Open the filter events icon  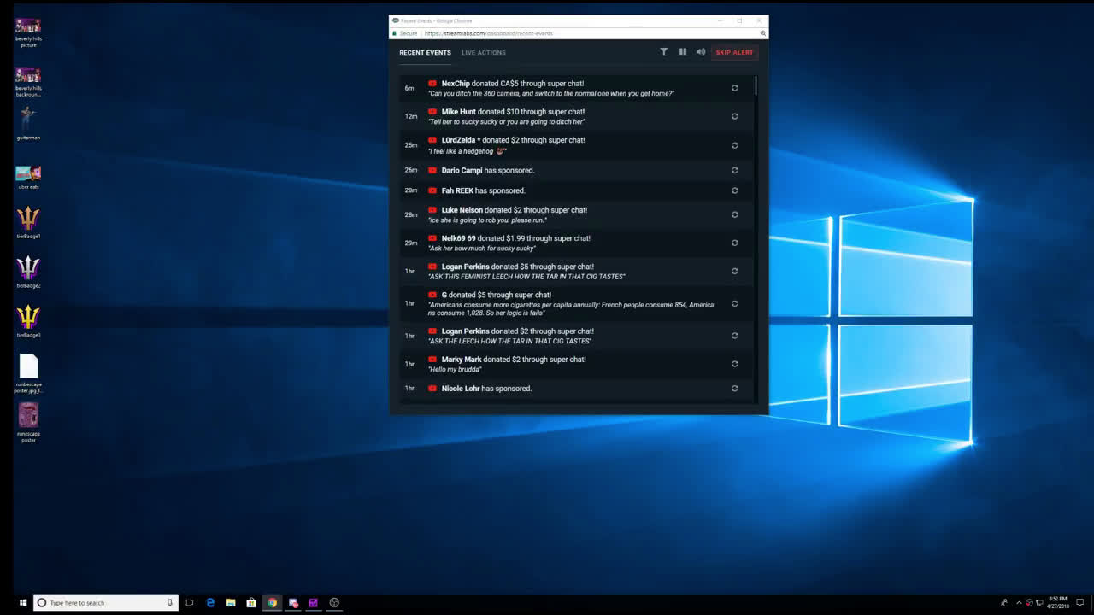(663, 52)
